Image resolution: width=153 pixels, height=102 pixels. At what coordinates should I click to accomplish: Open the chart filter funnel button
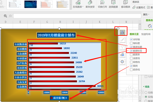point(122,47)
